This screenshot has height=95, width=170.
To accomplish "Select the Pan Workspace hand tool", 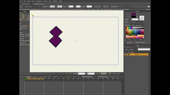I will [x=20, y=45].
